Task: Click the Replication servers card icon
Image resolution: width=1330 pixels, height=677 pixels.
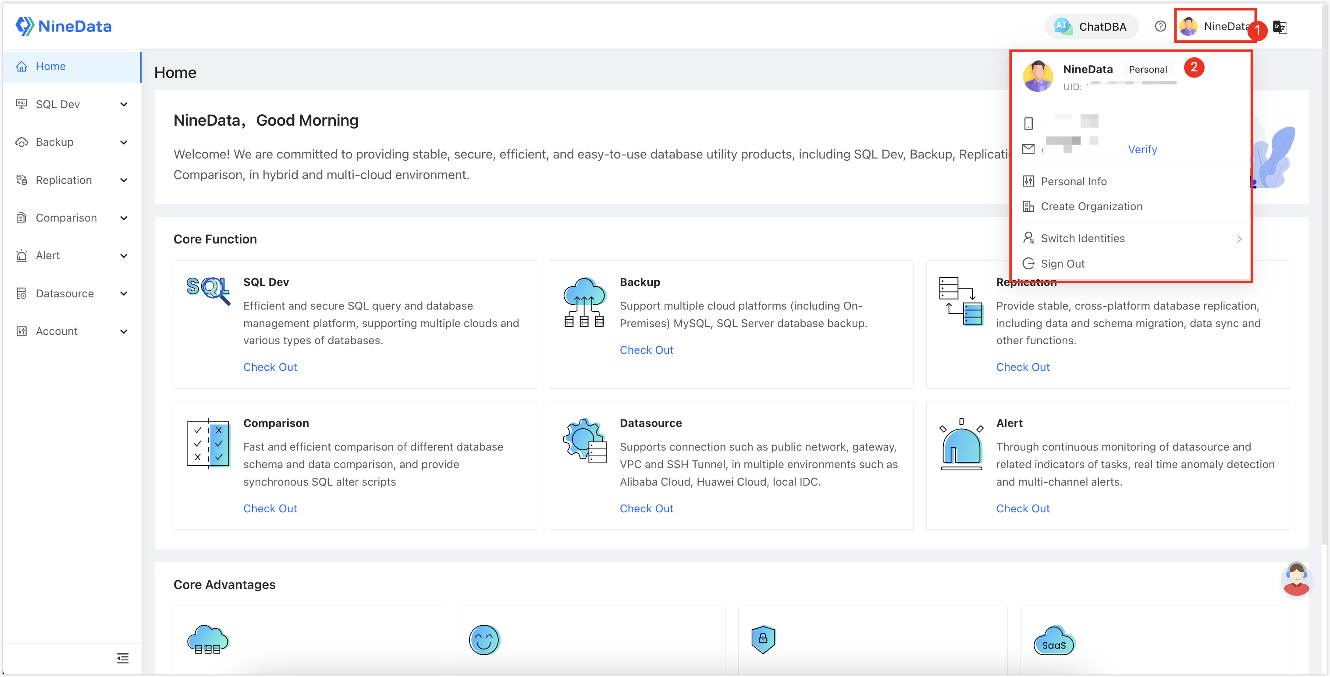Action: click(961, 301)
